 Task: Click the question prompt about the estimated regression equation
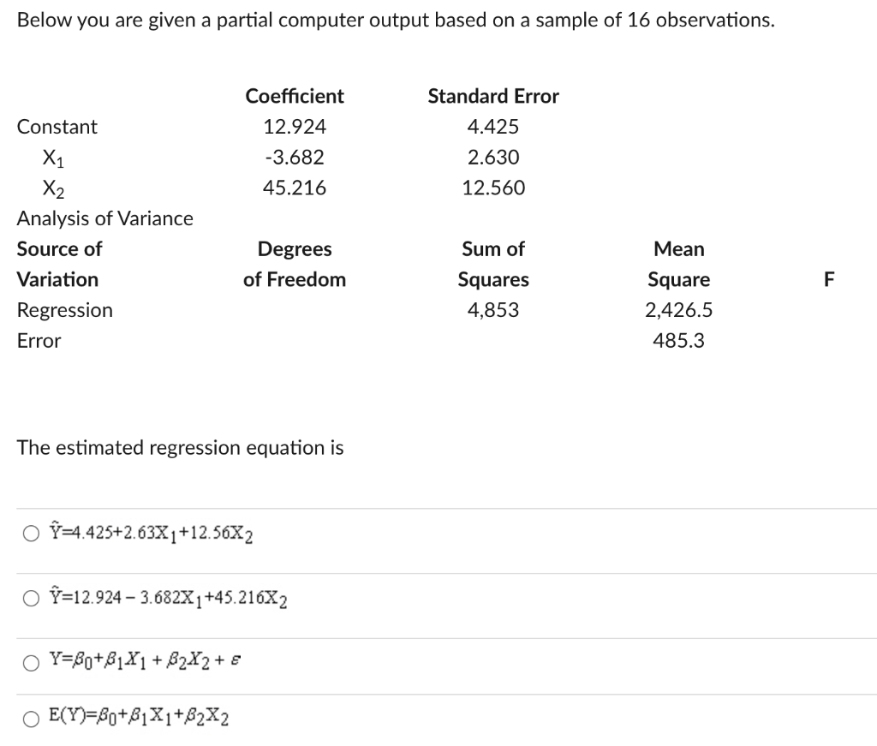[x=180, y=447]
